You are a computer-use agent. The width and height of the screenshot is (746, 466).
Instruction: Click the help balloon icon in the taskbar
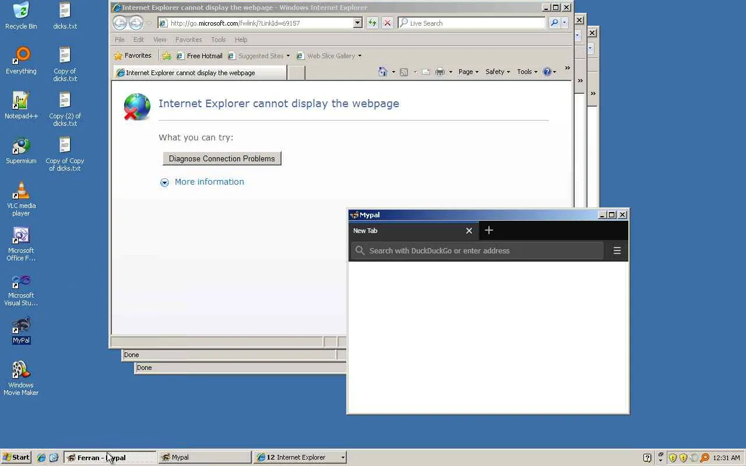click(x=647, y=458)
